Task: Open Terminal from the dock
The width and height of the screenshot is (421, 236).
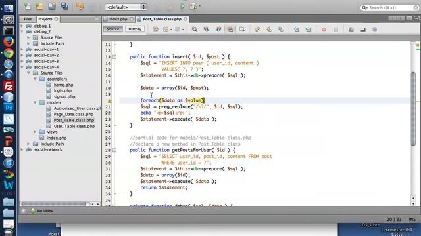Action: (x=9, y=31)
